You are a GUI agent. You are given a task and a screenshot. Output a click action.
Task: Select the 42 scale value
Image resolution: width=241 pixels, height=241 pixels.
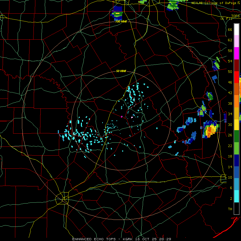point(230,93)
